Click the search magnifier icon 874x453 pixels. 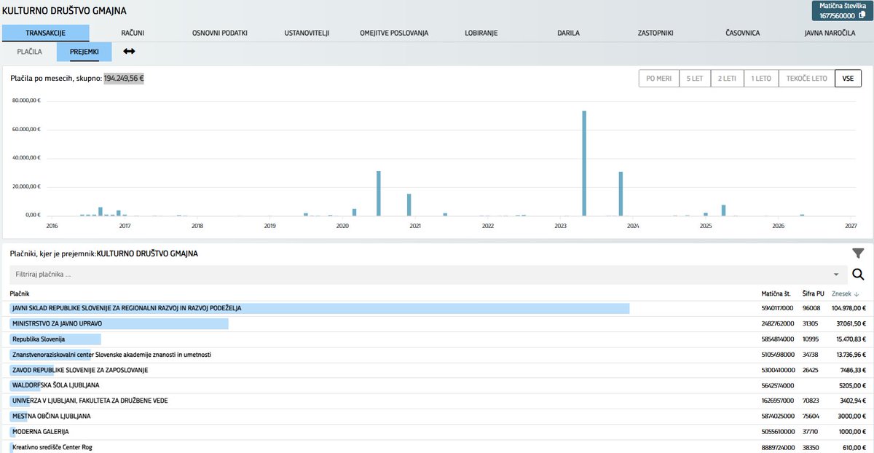pyautogui.click(x=858, y=275)
